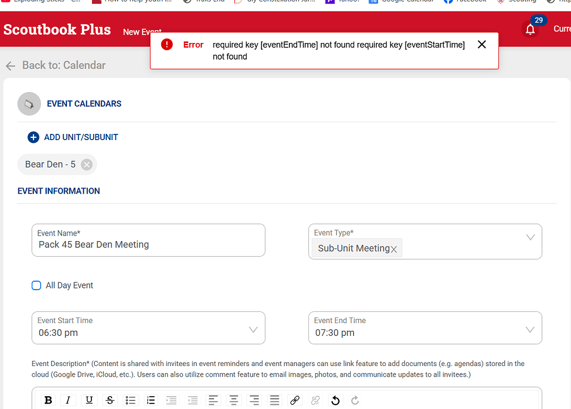The image size is (571, 409).
Task: Open the notifications bell
Action: [530, 28]
